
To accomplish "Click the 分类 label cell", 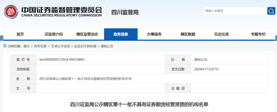I will [x=178, y=60].
